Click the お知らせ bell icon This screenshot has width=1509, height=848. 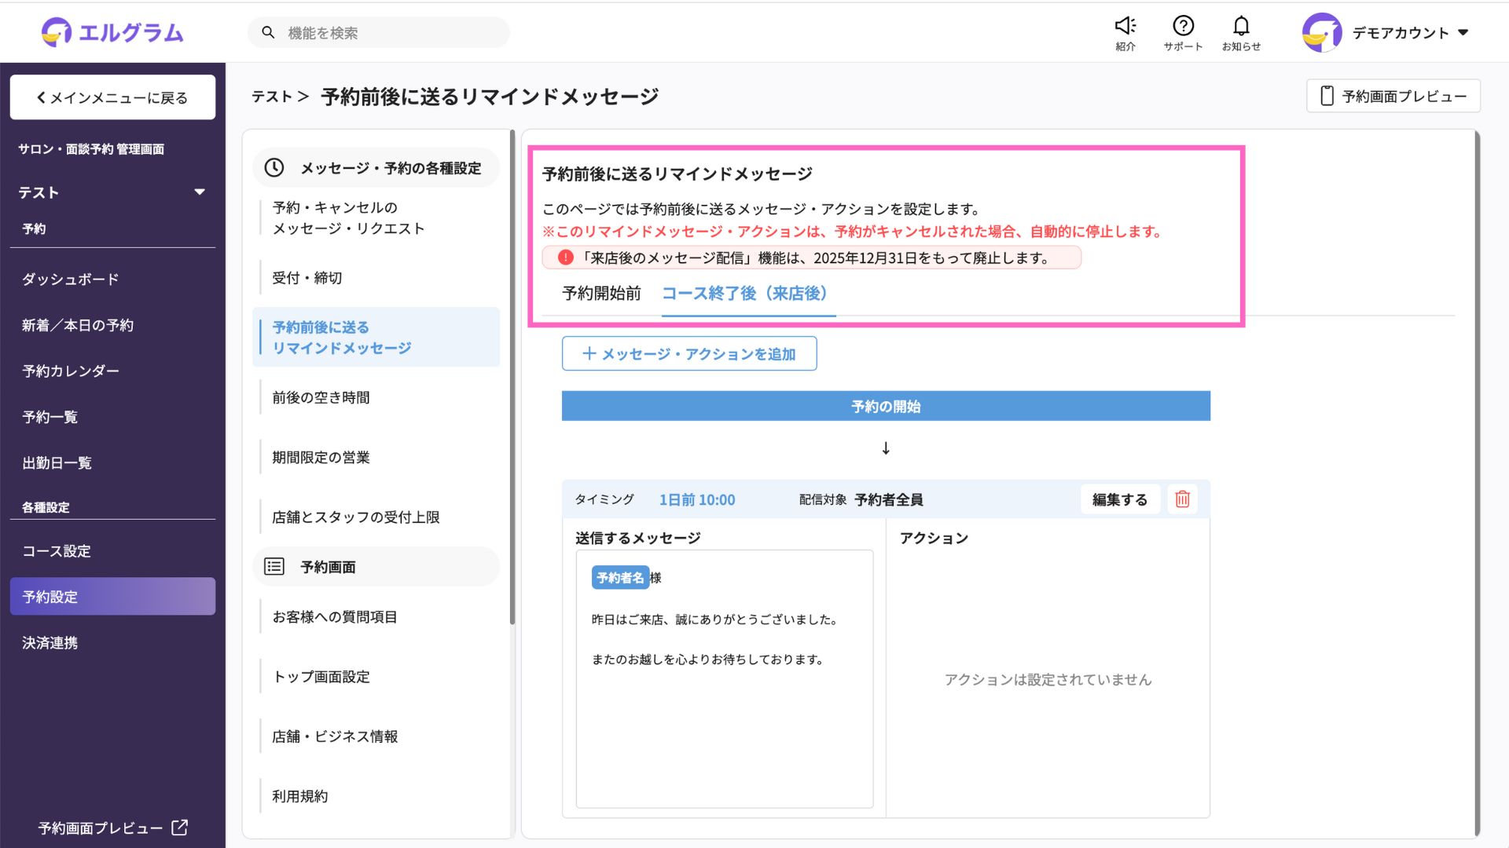[1241, 27]
